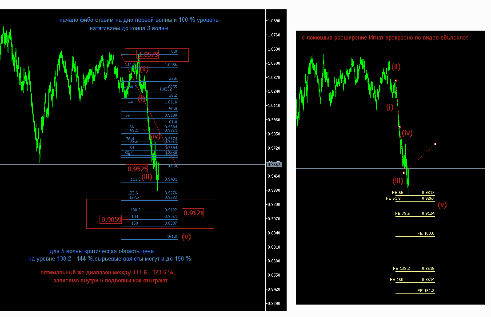Click wave (ii) label in right chart
This screenshot has width=491, height=317.
coord(396,67)
